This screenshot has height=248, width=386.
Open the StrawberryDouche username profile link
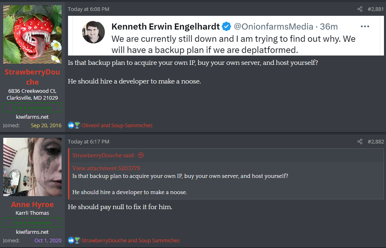pyautogui.click(x=32, y=77)
